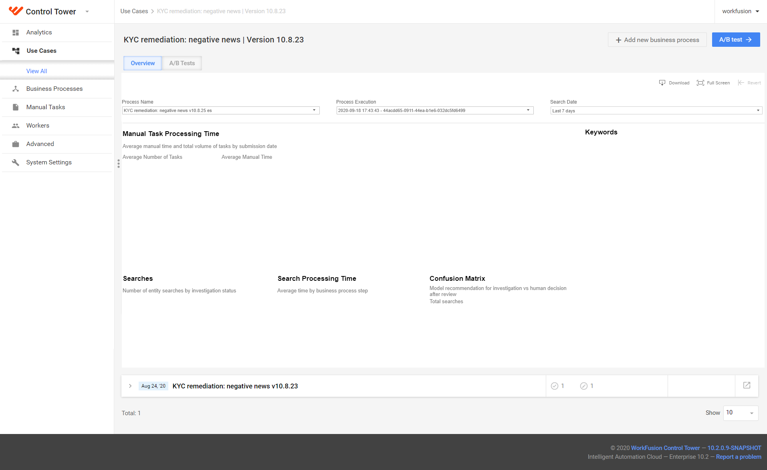Click the Workers people icon
The height and width of the screenshot is (470, 767).
pyautogui.click(x=16, y=126)
